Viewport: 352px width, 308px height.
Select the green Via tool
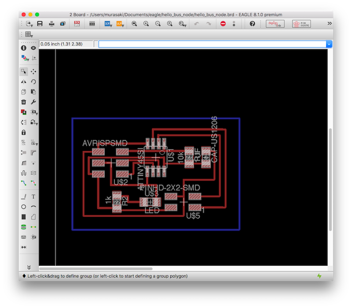24,227
